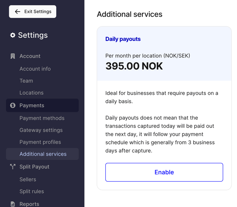Expand the Split Payout section label
Image resolution: width=237 pixels, height=207 pixels.
pos(34,167)
